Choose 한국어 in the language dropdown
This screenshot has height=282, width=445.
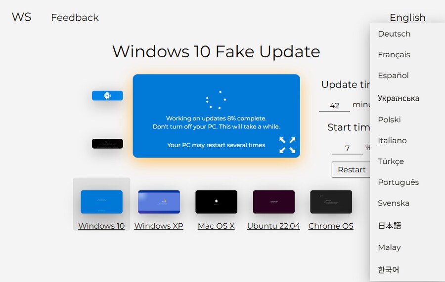[x=388, y=270]
